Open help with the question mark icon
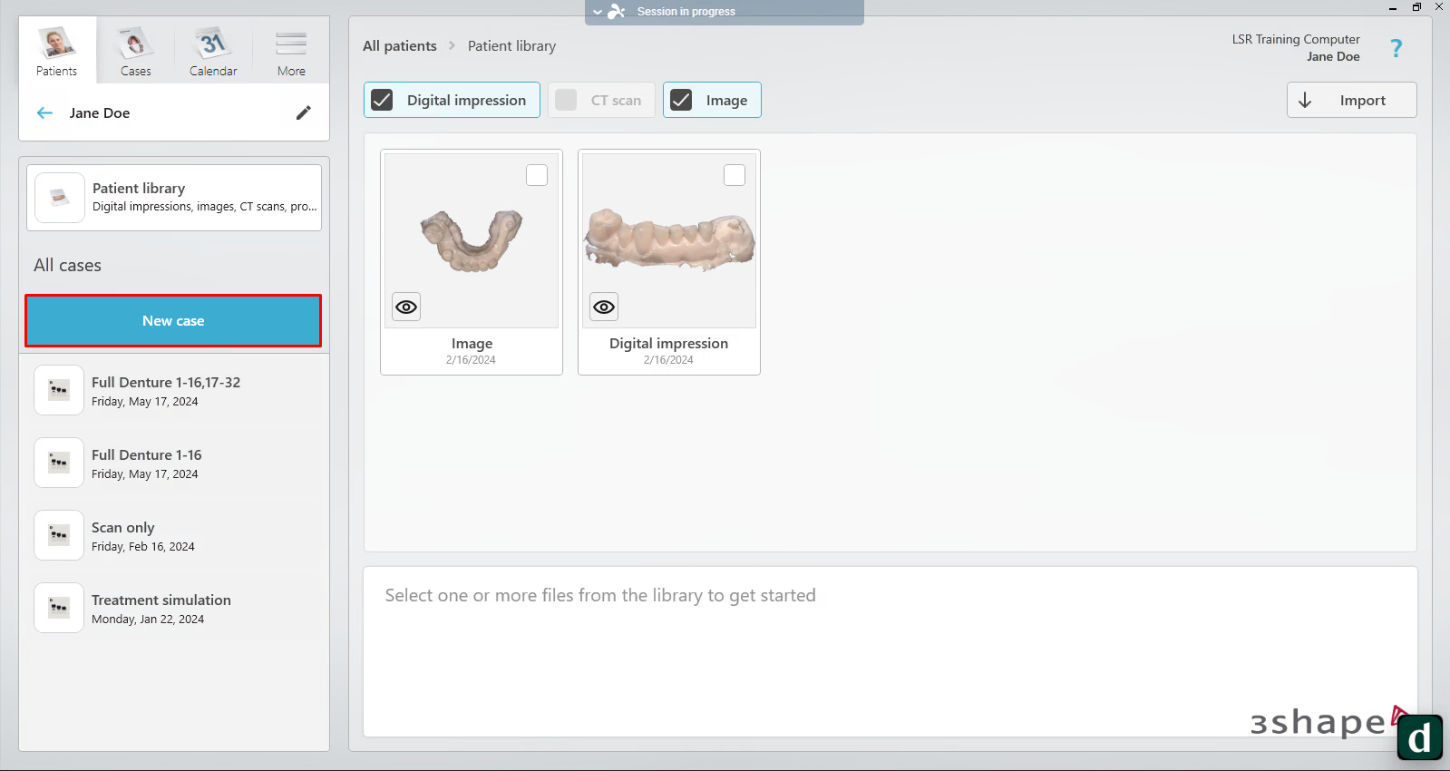 point(1396,48)
